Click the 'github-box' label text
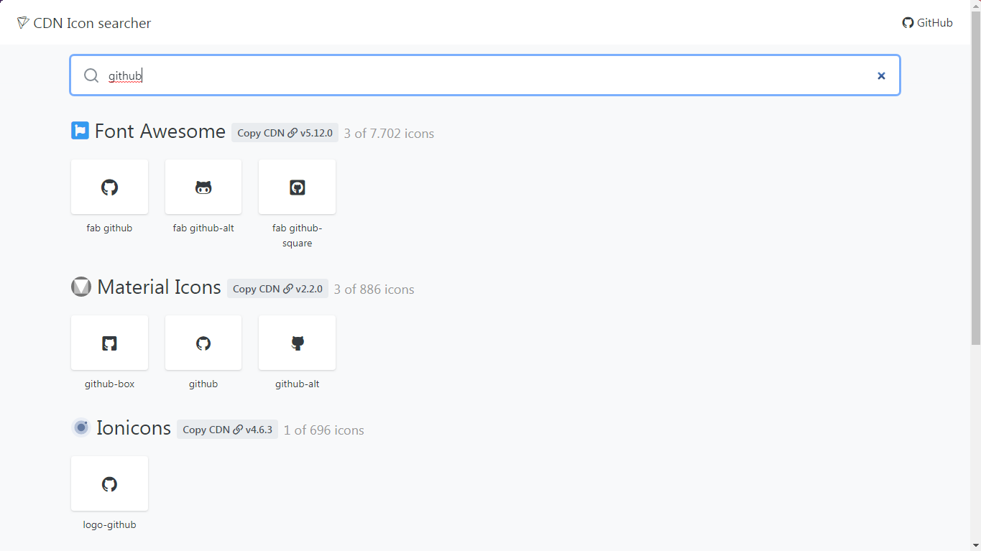The width and height of the screenshot is (981, 551). click(x=109, y=384)
